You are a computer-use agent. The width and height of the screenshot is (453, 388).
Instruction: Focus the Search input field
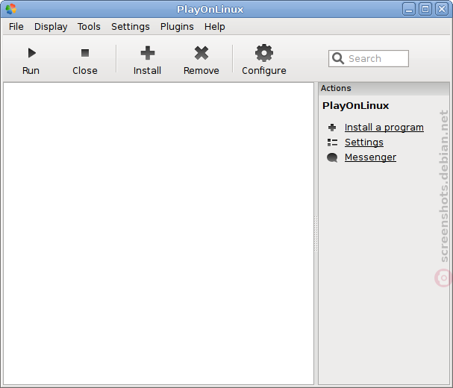369,58
